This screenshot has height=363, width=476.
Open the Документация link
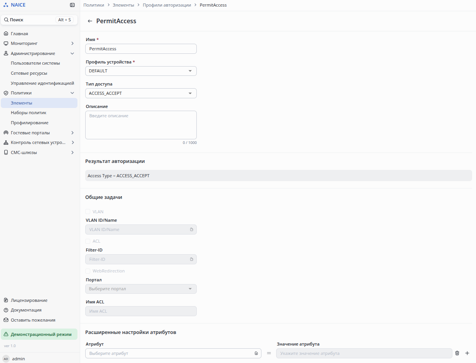26,310
